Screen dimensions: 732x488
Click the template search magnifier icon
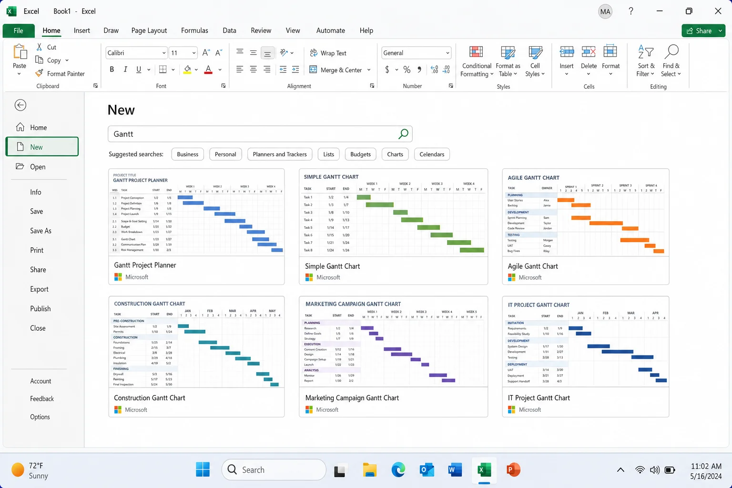[x=403, y=134]
